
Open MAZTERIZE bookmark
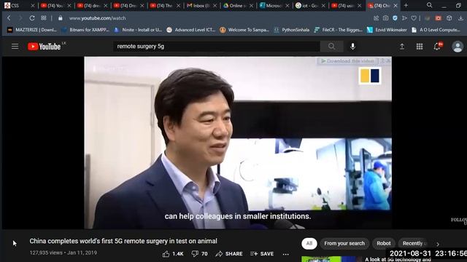pyautogui.click(x=32, y=30)
